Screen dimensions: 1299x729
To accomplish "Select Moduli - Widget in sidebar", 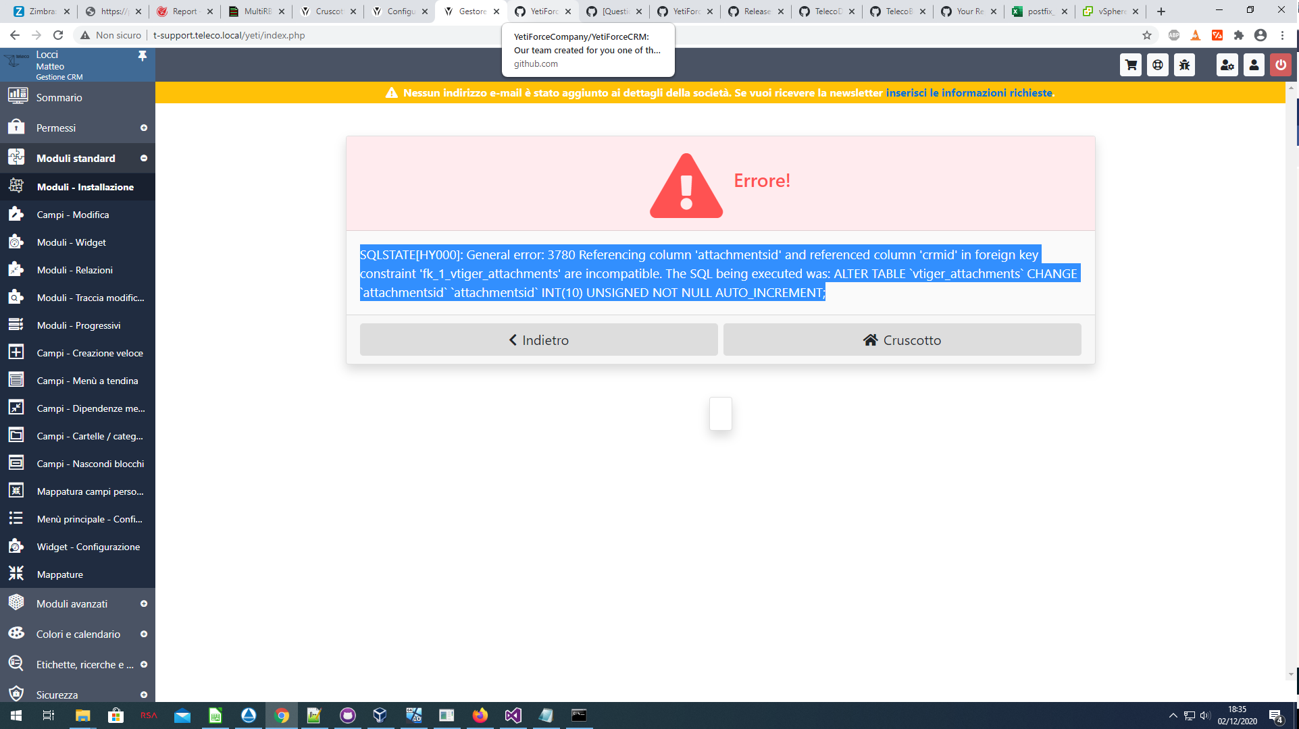I will tap(72, 242).
